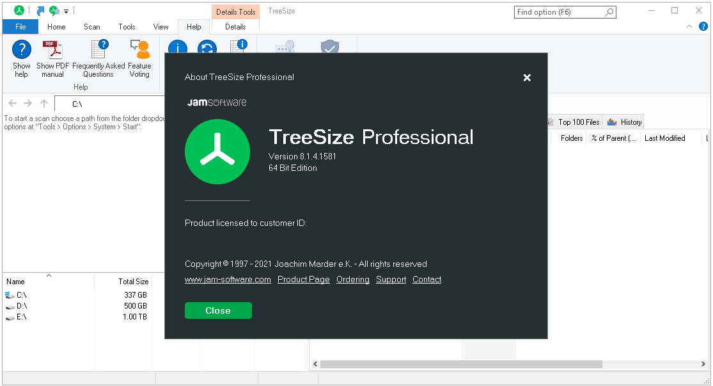Click the scrollbar left arrow
The image size is (713, 386).
point(315,364)
